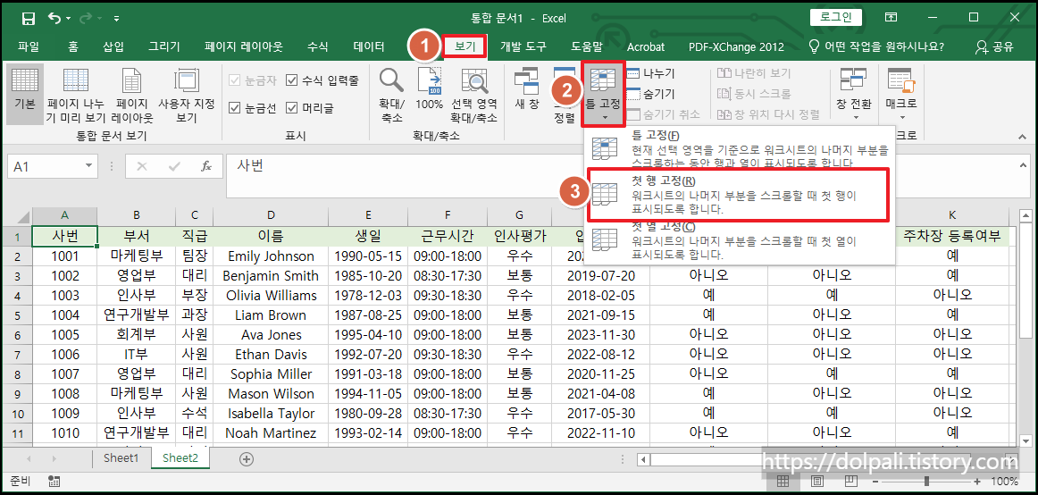Click zoom out minus button
This screenshot has width=1038, height=495.
[875, 481]
